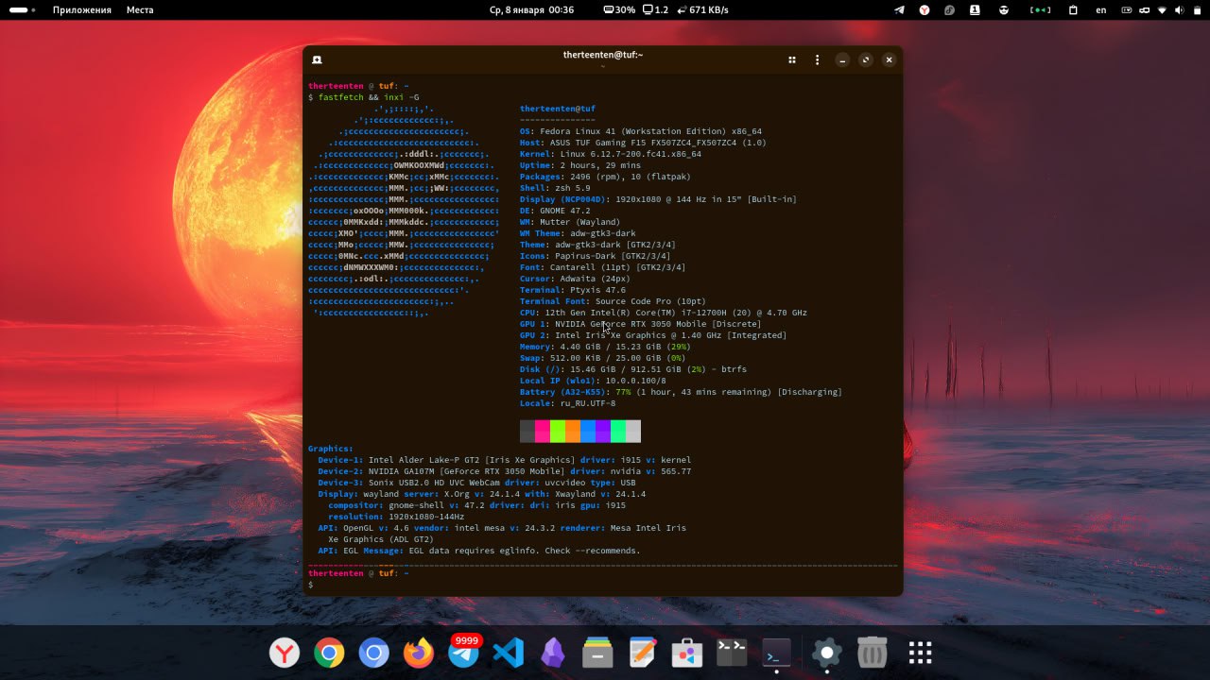Click the Yandex tray icon in top bar

pos(924,9)
